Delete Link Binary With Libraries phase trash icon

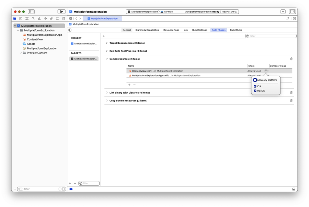coord(291,92)
